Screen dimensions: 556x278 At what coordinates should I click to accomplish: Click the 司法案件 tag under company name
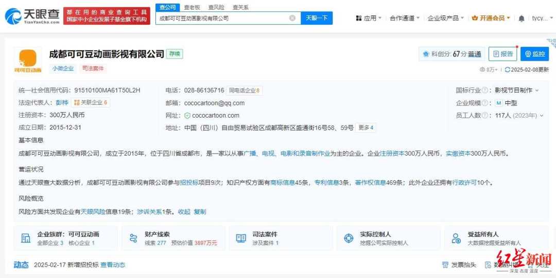click(x=93, y=69)
